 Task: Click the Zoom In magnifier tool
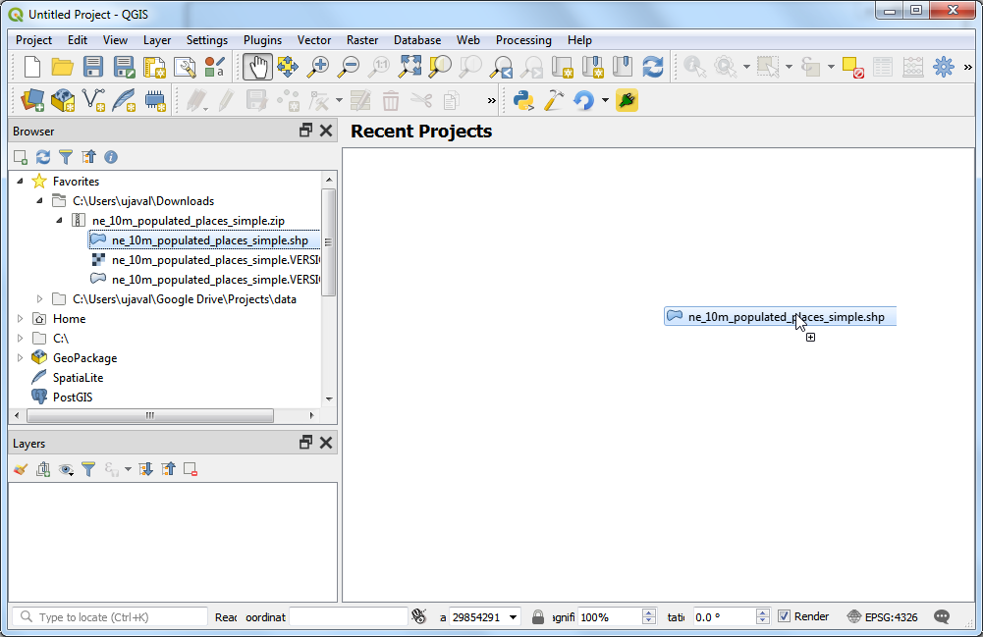pyautogui.click(x=318, y=67)
